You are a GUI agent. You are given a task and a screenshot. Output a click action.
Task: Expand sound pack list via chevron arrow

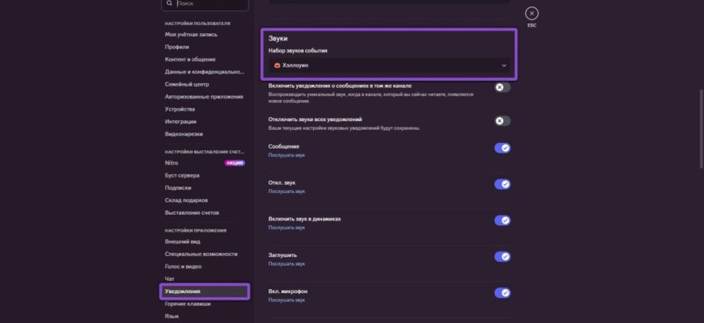[x=503, y=65]
